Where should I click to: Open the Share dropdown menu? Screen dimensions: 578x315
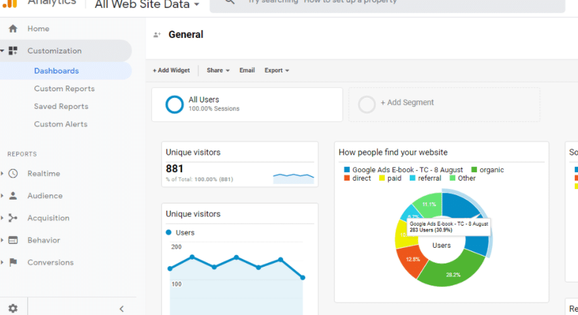[219, 70]
